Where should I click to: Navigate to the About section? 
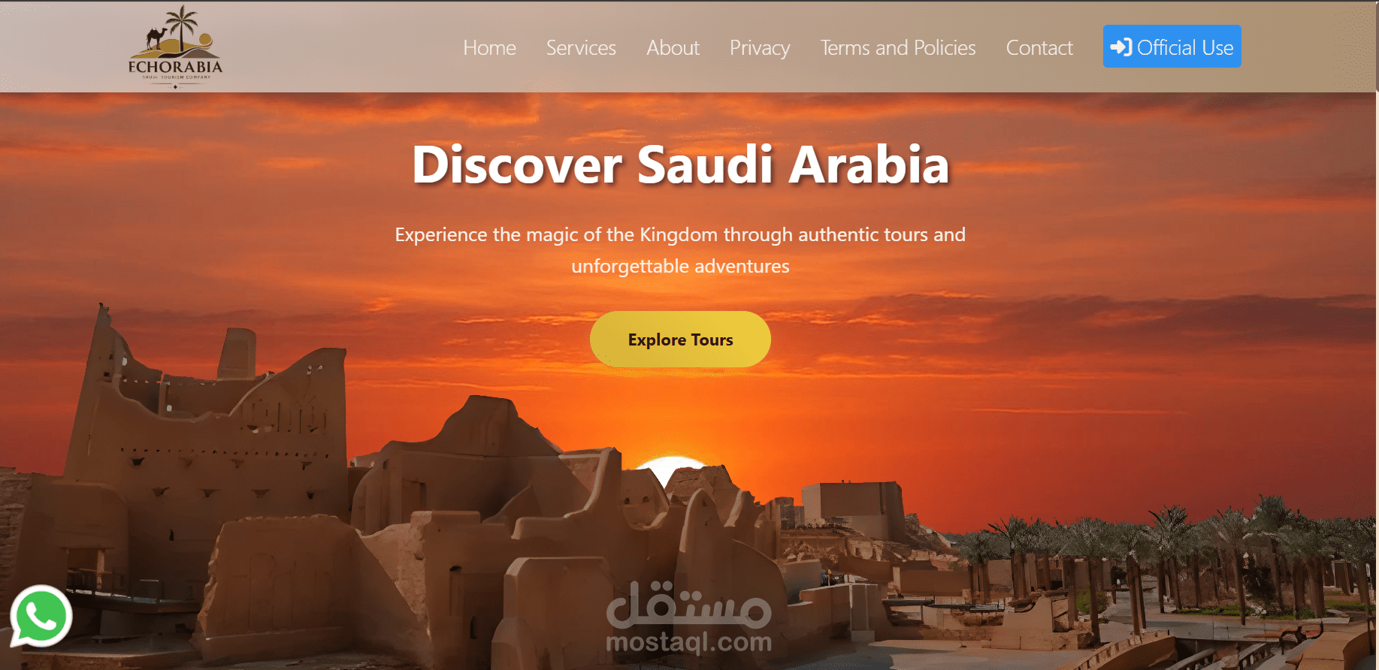click(x=673, y=47)
